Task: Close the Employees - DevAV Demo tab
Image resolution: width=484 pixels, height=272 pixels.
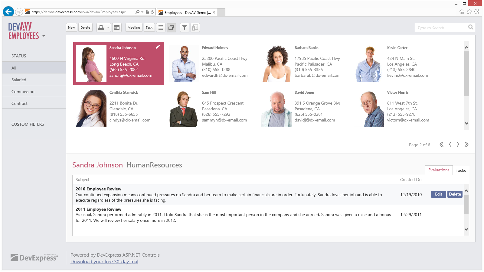Action: click(x=214, y=12)
